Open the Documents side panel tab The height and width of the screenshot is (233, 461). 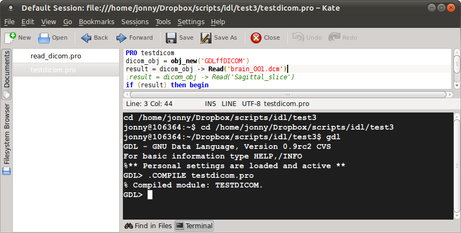(x=6, y=74)
